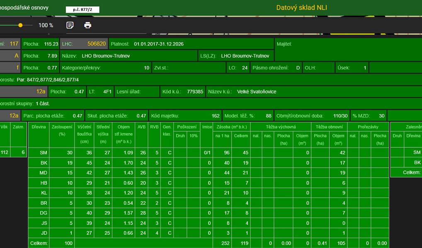422x248 pixels.
Task: Click the Prořezávky column header
Action: 368,127
